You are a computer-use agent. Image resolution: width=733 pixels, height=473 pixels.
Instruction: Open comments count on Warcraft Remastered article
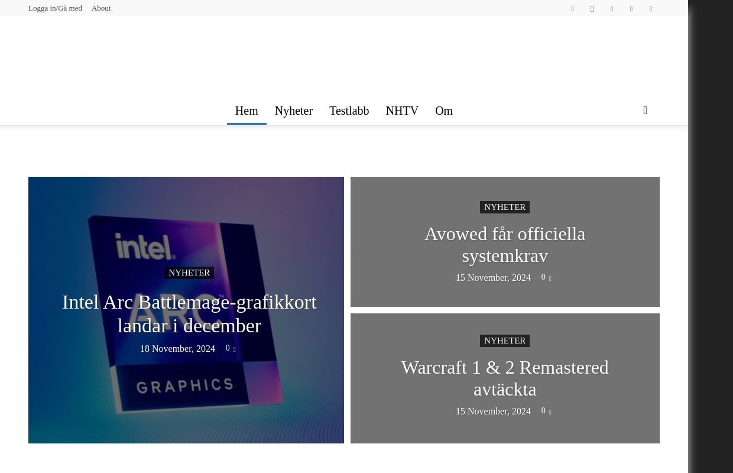(546, 411)
